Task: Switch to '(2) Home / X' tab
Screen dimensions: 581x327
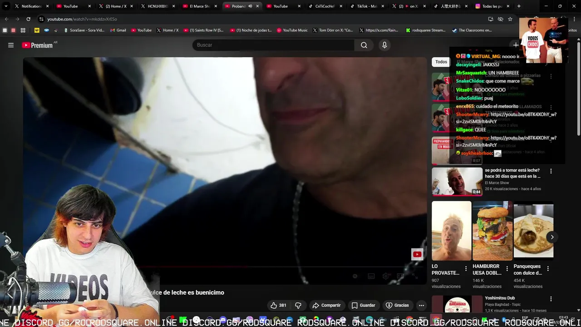Action: click(x=116, y=6)
